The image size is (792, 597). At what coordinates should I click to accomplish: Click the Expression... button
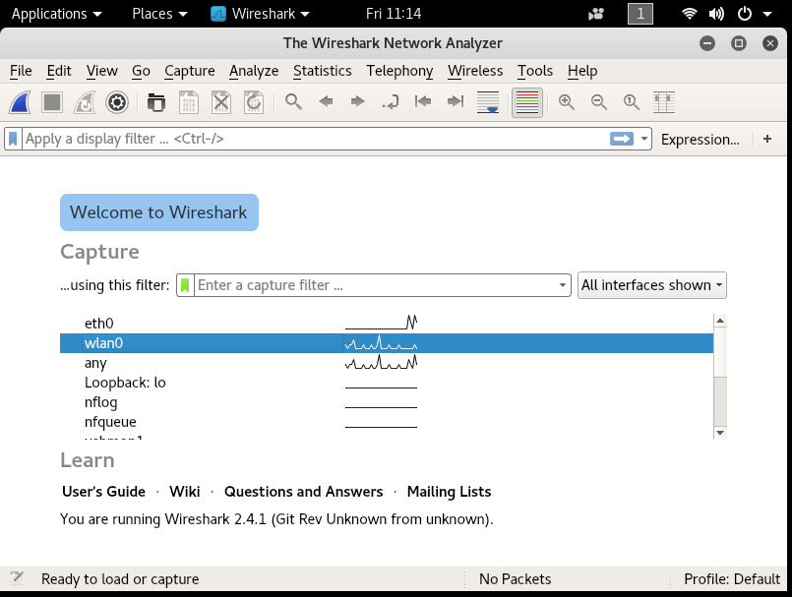701,140
